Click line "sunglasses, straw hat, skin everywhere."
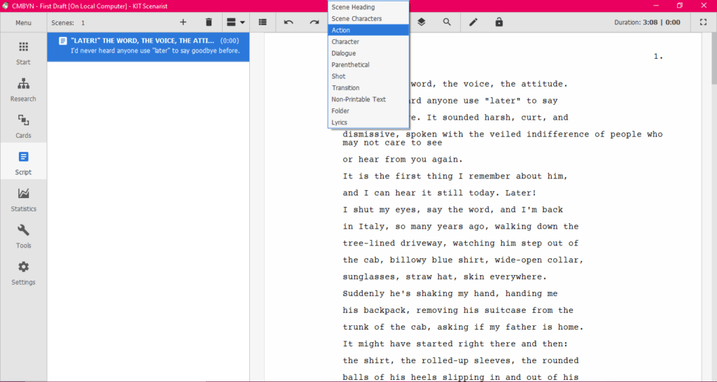This screenshot has height=382, width=717. (x=445, y=277)
